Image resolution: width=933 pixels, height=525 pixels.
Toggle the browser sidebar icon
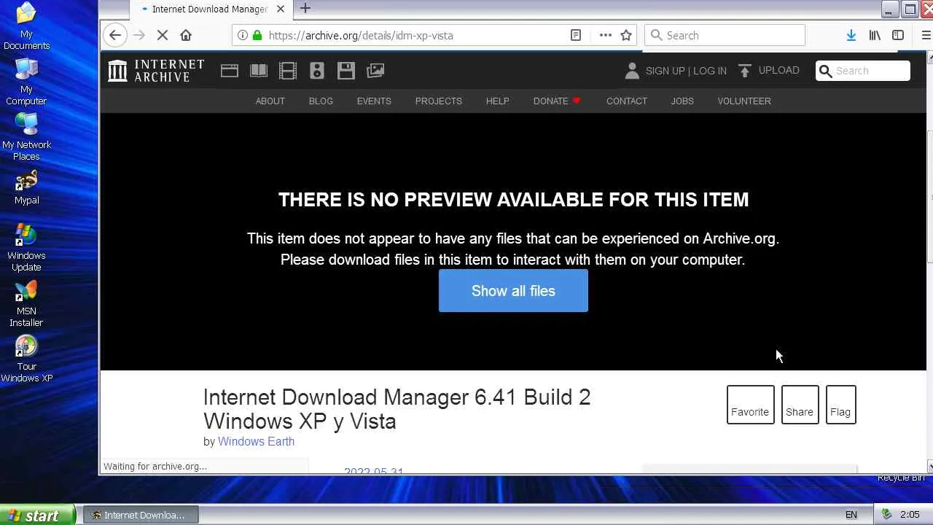[898, 35]
